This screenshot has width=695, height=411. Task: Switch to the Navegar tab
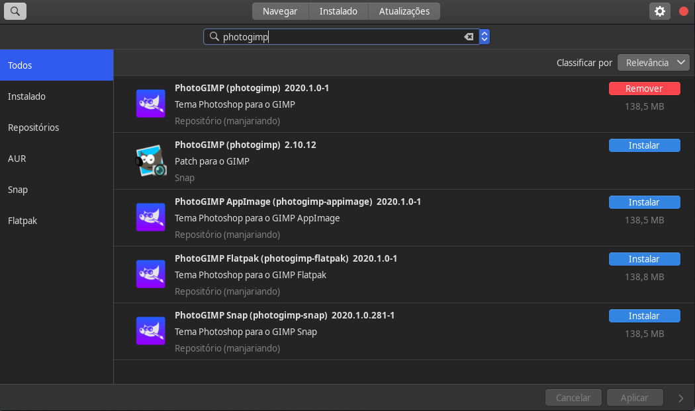click(280, 11)
